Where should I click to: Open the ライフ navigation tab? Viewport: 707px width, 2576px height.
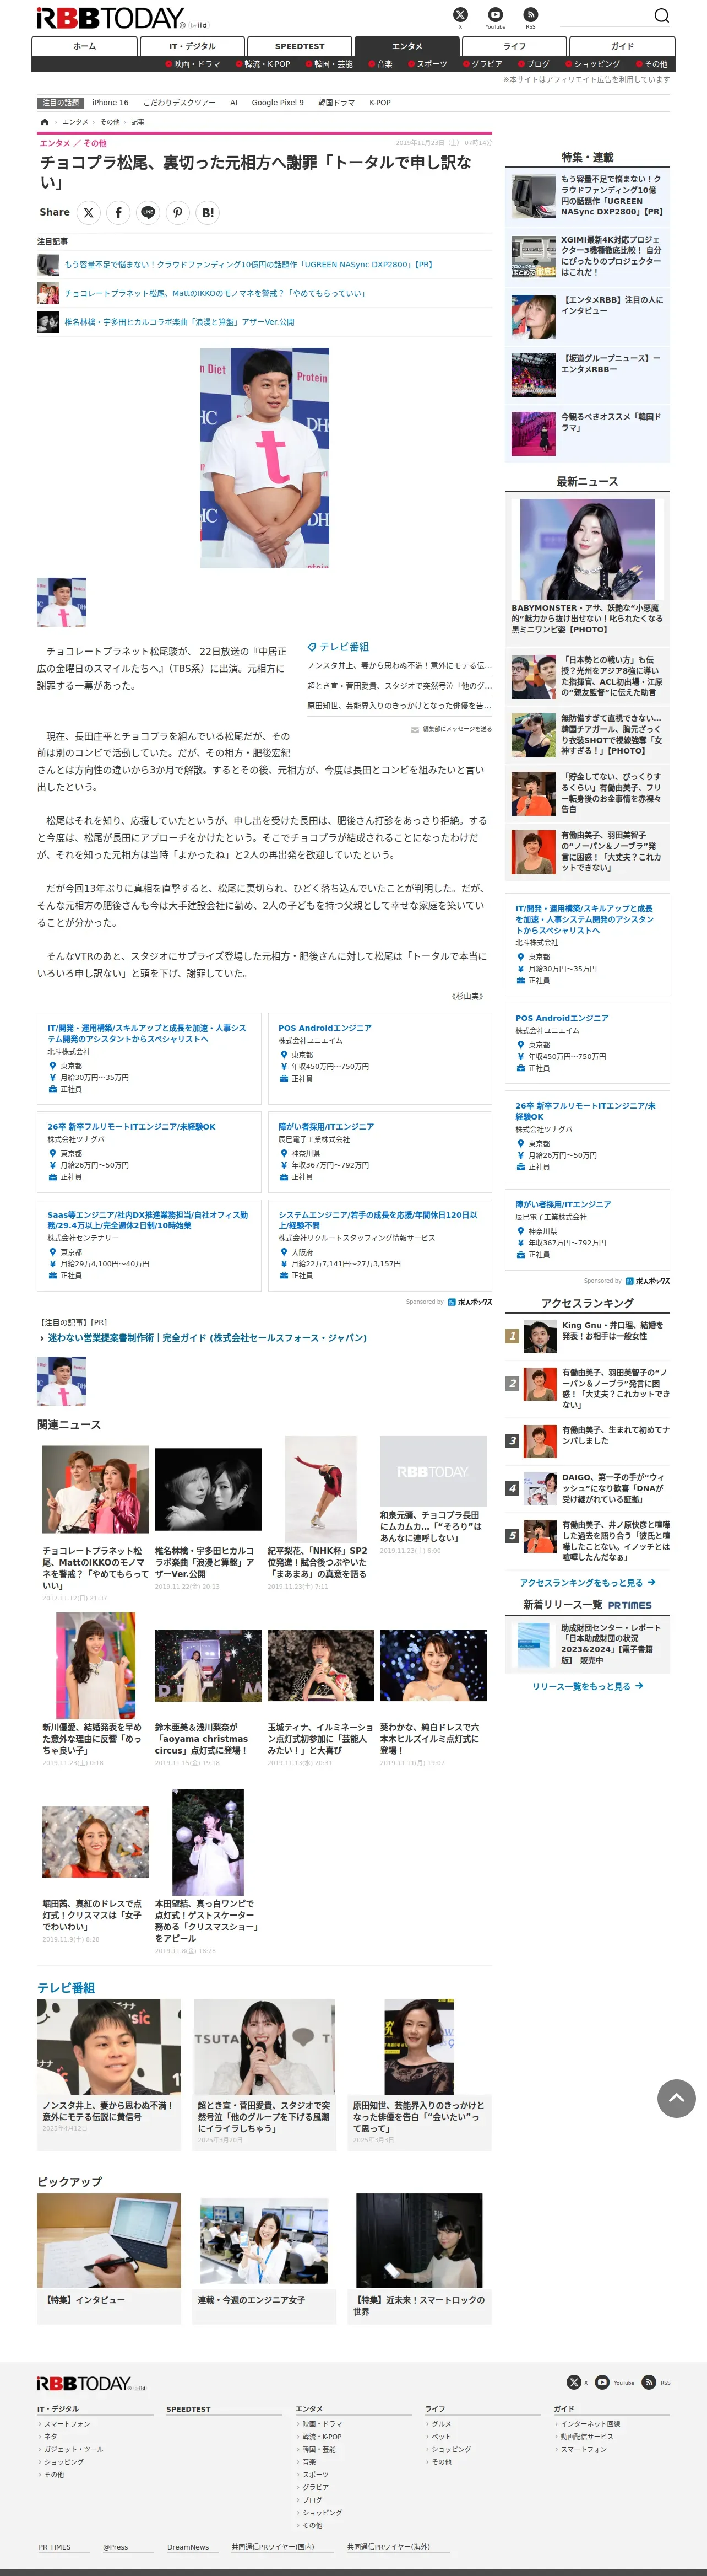pos(514,46)
